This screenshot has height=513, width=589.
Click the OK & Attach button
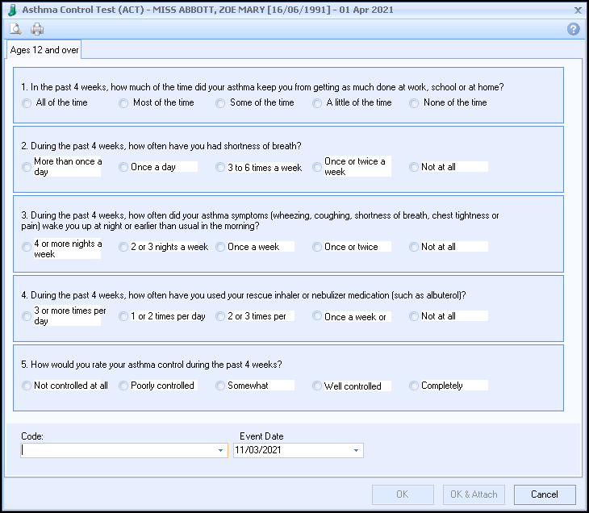(x=474, y=494)
